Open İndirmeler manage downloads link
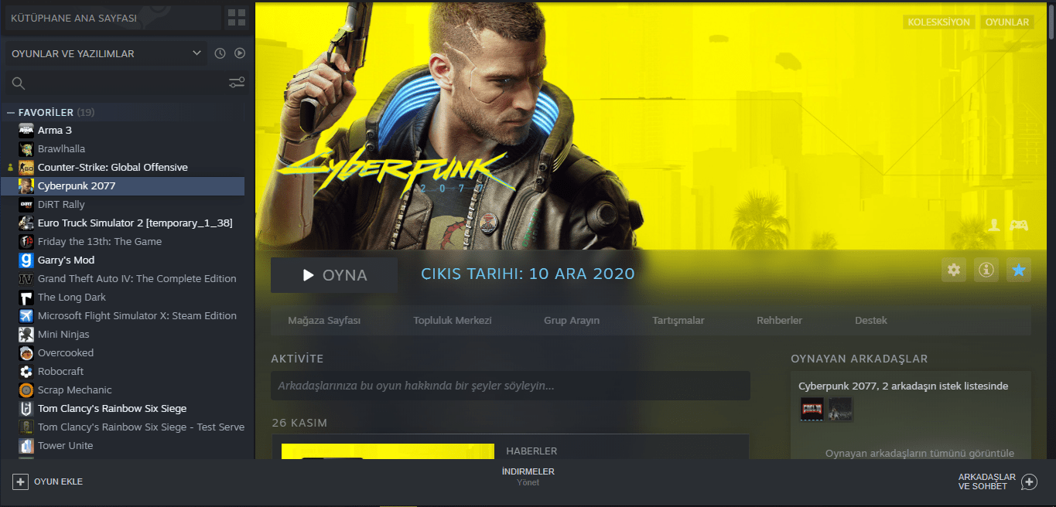The image size is (1056, 507). click(x=528, y=477)
